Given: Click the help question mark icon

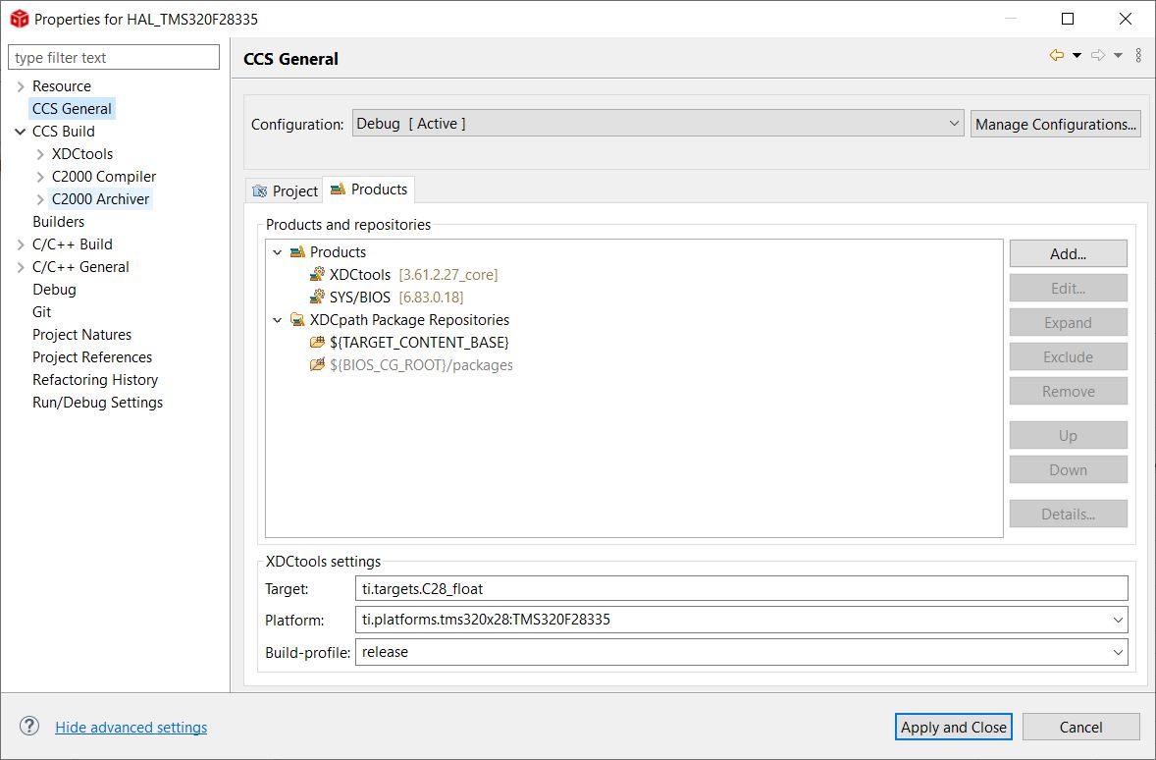Looking at the screenshot, I should [28, 727].
